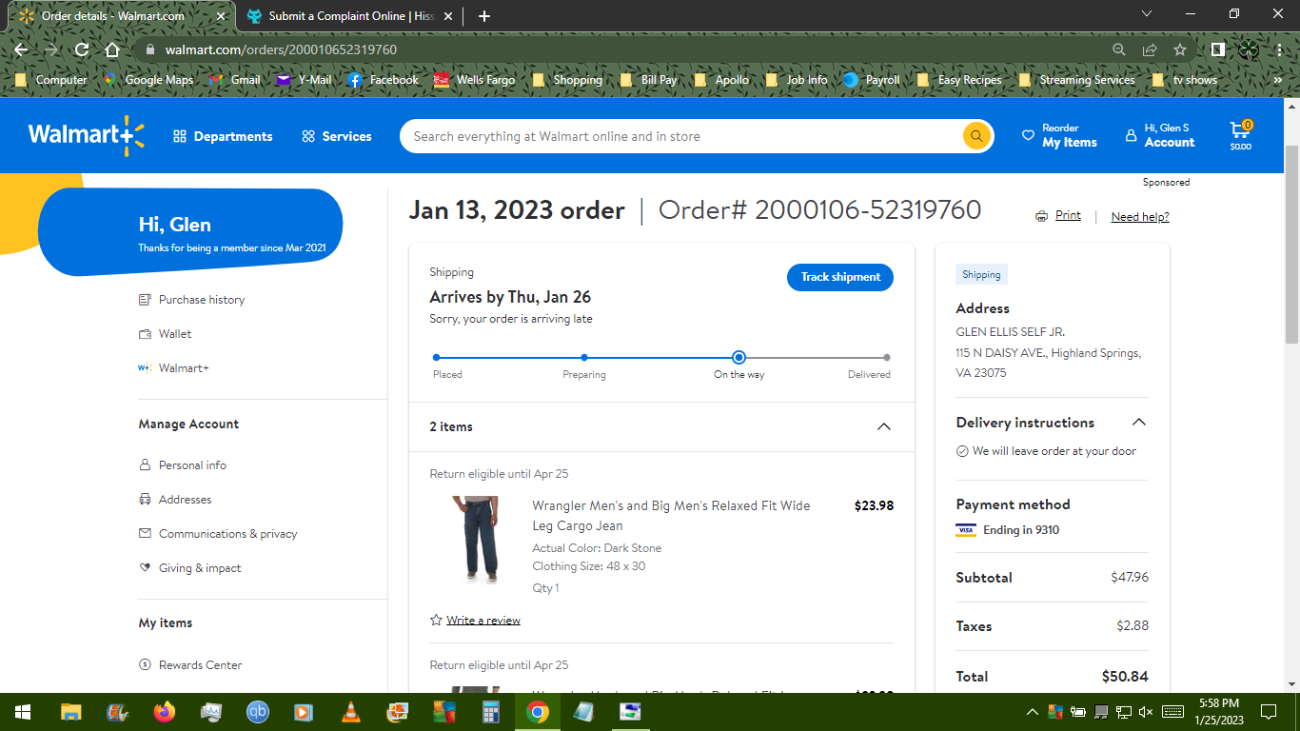
Task: Click the yellow search magnifier button
Action: [x=976, y=136]
